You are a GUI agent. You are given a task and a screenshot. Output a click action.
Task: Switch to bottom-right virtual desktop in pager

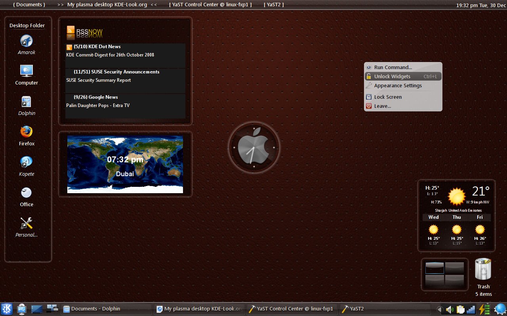pyautogui.click(x=454, y=280)
